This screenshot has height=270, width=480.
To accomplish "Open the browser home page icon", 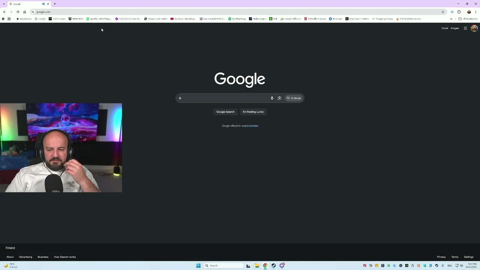I will [25, 12].
